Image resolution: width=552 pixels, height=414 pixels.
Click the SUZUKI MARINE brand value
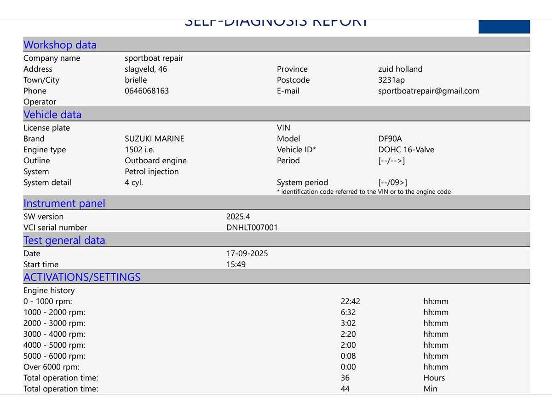[154, 138]
